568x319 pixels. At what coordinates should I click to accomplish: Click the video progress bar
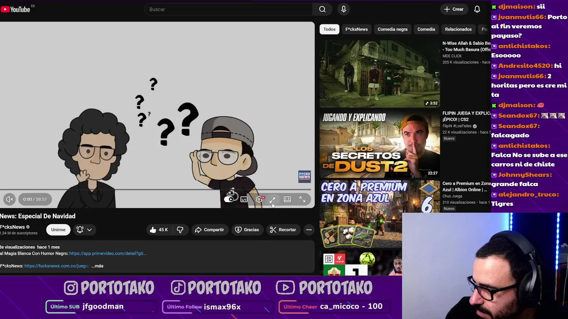tap(157, 190)
